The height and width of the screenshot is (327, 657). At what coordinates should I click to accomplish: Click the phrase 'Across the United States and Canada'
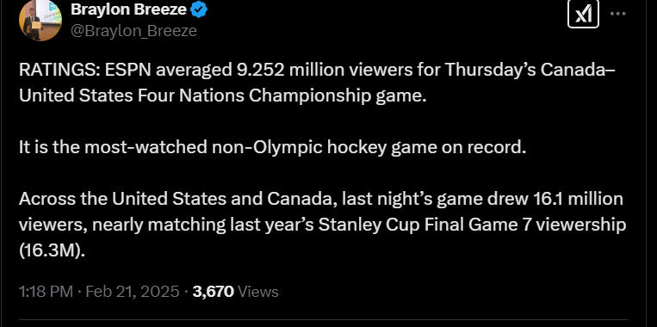tap(177, 199)
